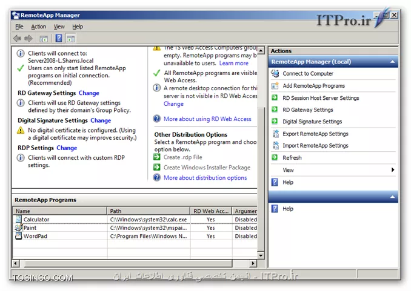Click RD Session Host Server Settings action
Image resolution: width=411 pixels, height=291 pixels.
point(321,98)
